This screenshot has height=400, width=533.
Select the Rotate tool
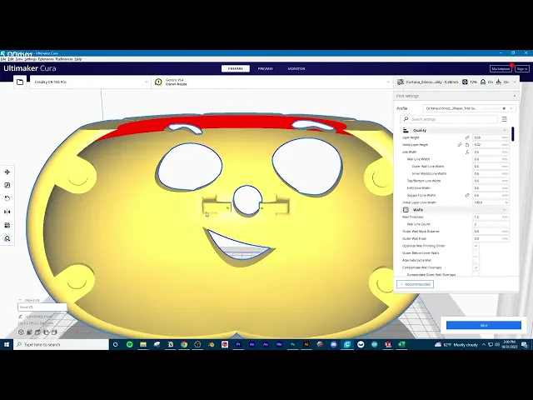click(7, 198)
